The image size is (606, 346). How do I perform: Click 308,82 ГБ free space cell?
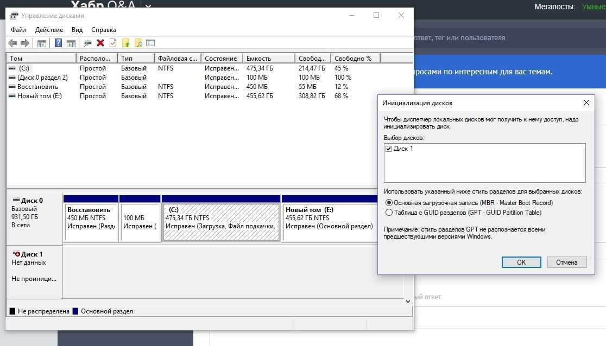[312, 96]
